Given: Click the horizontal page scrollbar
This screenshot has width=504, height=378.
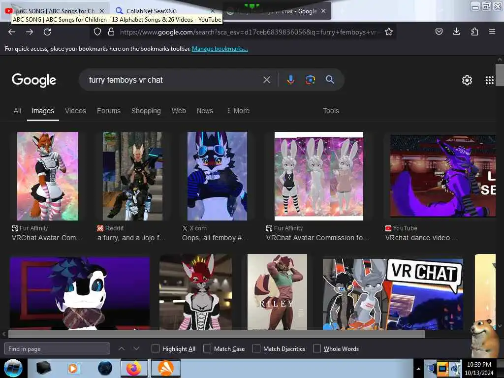Looking at the screenshot, I should [217, 334].
